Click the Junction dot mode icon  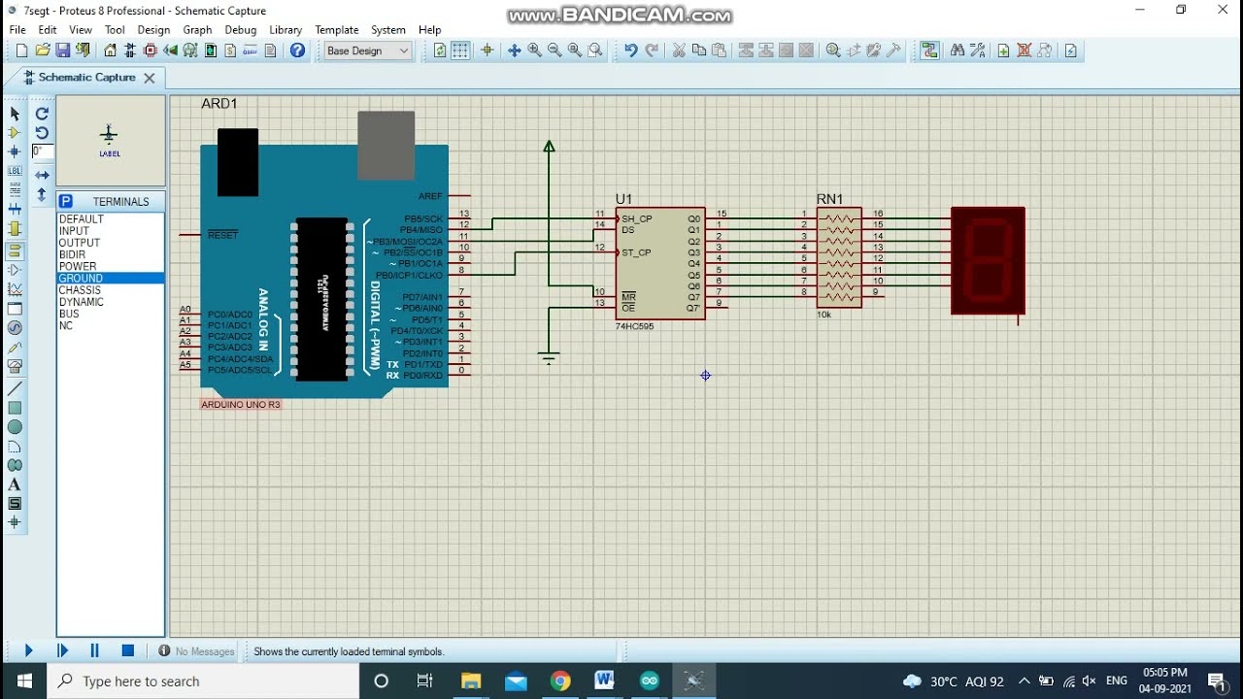[15, 151]
